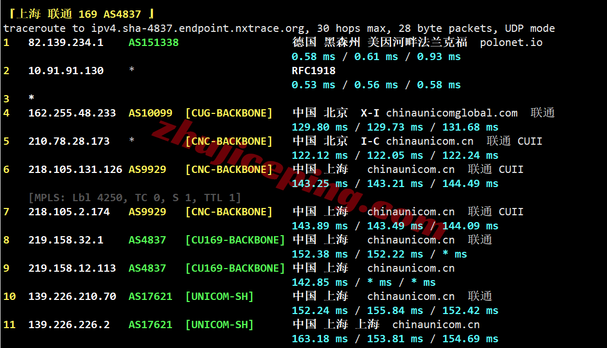Click AS9929 on hop 7
The width and height of the screenshot is (607, 348).
(147, 212)
